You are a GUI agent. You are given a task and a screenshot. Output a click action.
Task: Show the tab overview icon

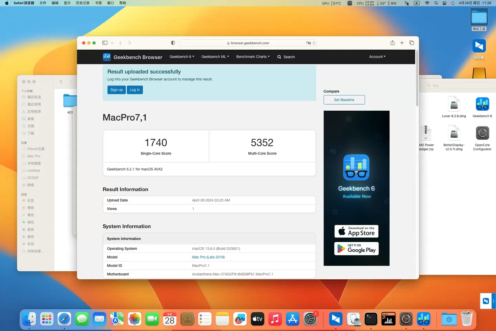coord(412,43)
